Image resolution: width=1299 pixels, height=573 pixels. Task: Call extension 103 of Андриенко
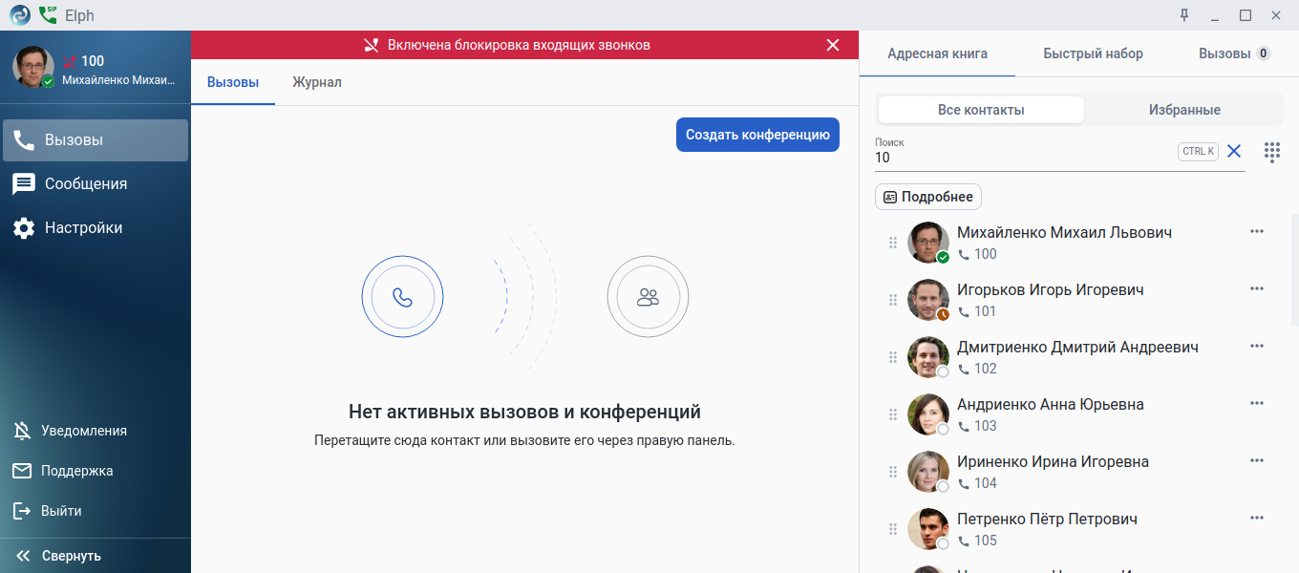click(x=977, y=426)
